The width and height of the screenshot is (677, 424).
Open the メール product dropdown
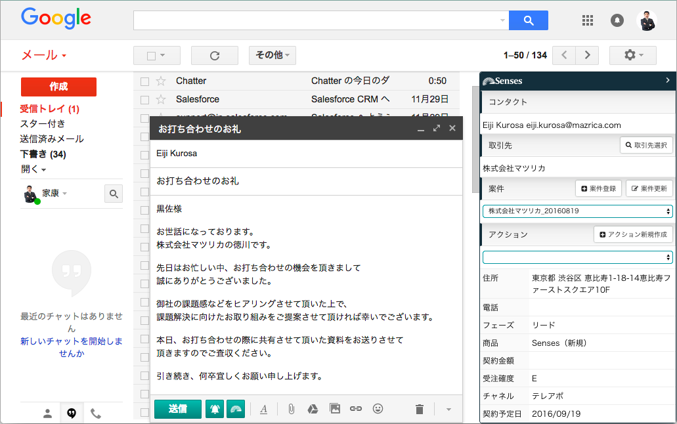[x=43, y=55]
